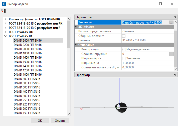178x126 pixels.
Task: Click parameters grid scrollbar up arrow
Action: [x=175, y=22]
